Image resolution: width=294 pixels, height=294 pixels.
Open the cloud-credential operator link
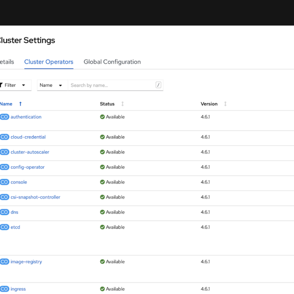click(x=28, y=137)
